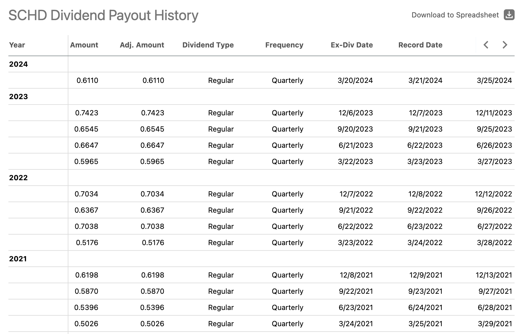
Task: Click the 0.6367 value in Adj. Amount column
Action: [152, 210]
